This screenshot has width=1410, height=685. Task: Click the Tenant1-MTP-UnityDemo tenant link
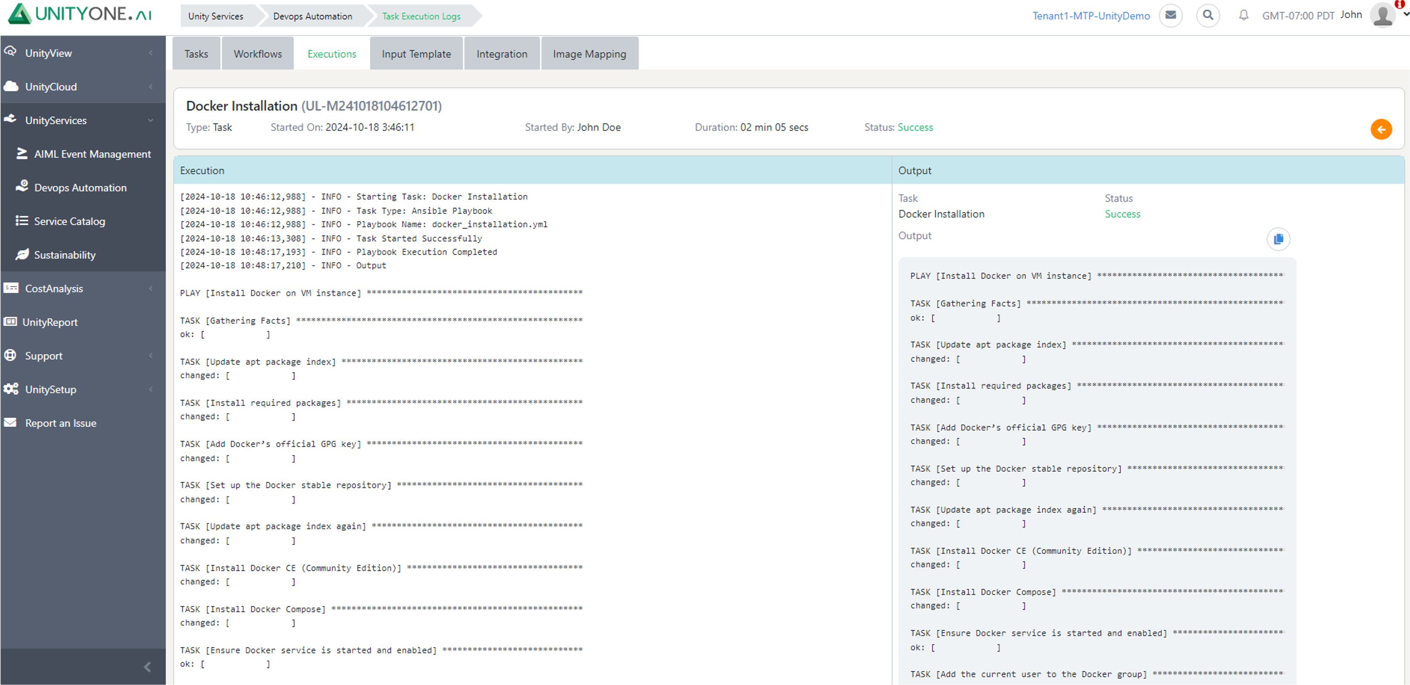pyautogui.click(x=1091, y=15)
